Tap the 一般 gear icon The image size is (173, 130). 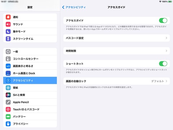point(8,52)
